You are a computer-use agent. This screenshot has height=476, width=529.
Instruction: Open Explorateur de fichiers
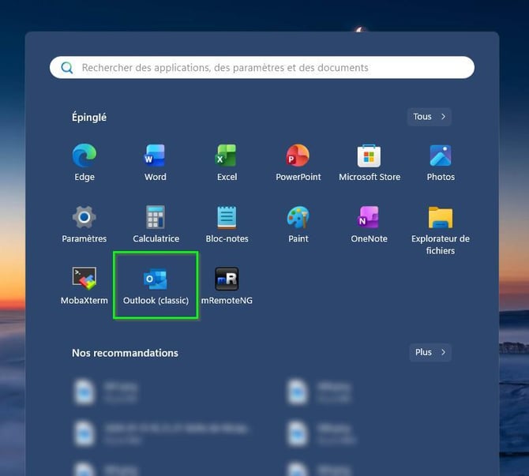point(441,230)
